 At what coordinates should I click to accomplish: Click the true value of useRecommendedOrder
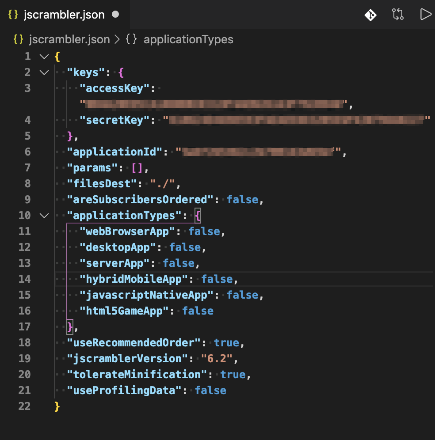click(226, 343)
